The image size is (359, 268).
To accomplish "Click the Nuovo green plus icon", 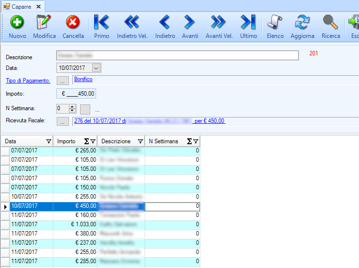I will (x=17, y=22).
